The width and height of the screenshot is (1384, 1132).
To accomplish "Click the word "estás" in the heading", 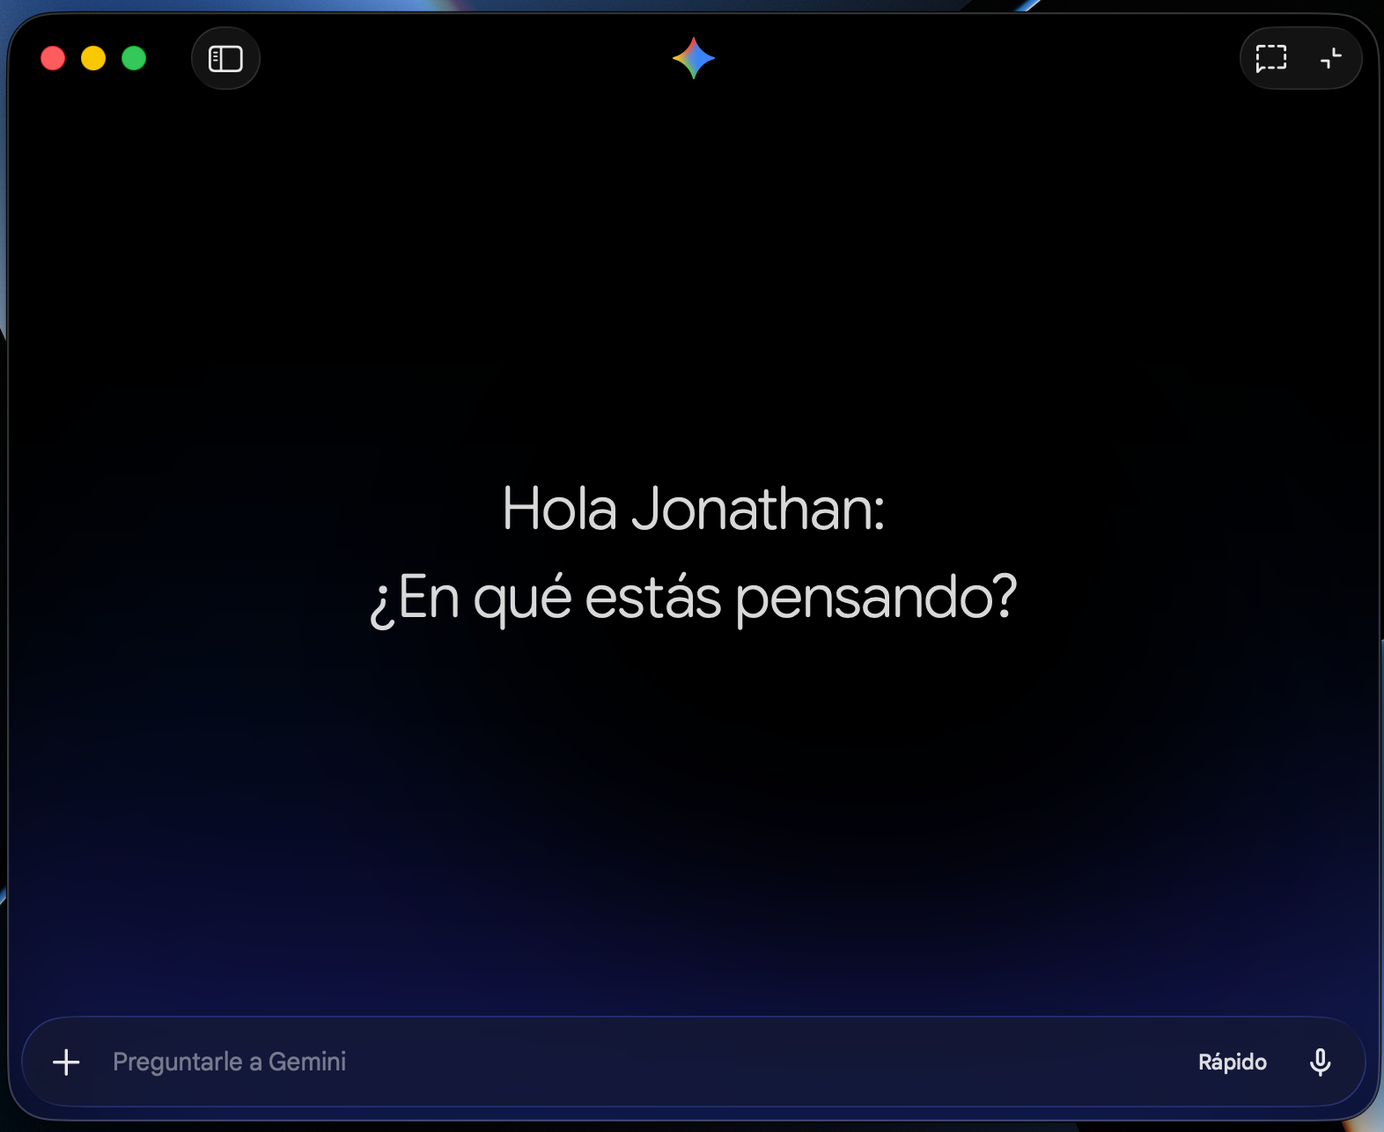I will (652, 599).
